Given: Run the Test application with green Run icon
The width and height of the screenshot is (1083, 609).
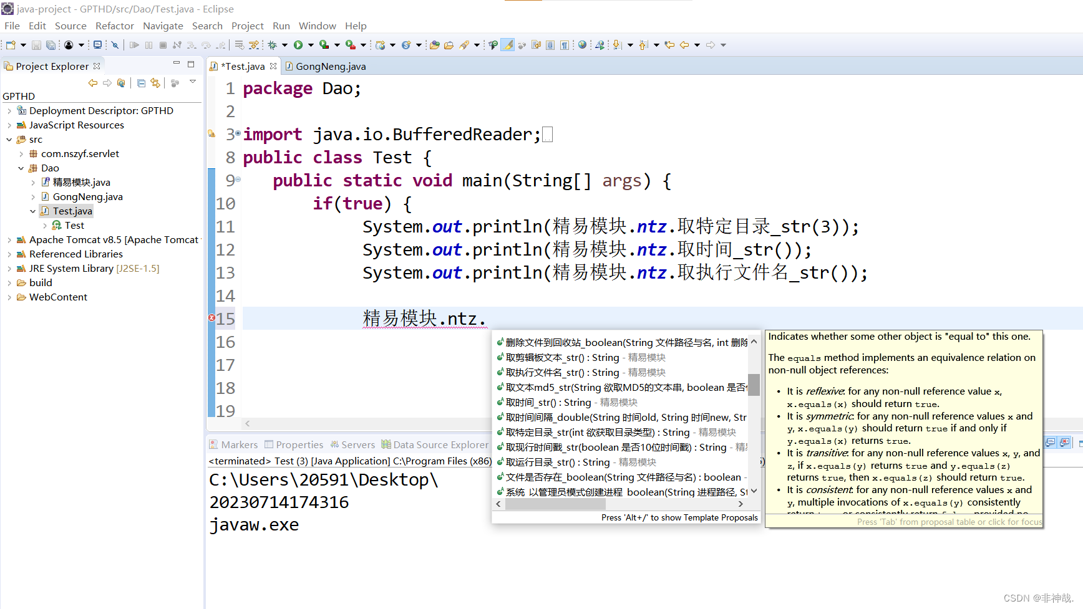Looking at the screenshot, I should pos(298,44).
